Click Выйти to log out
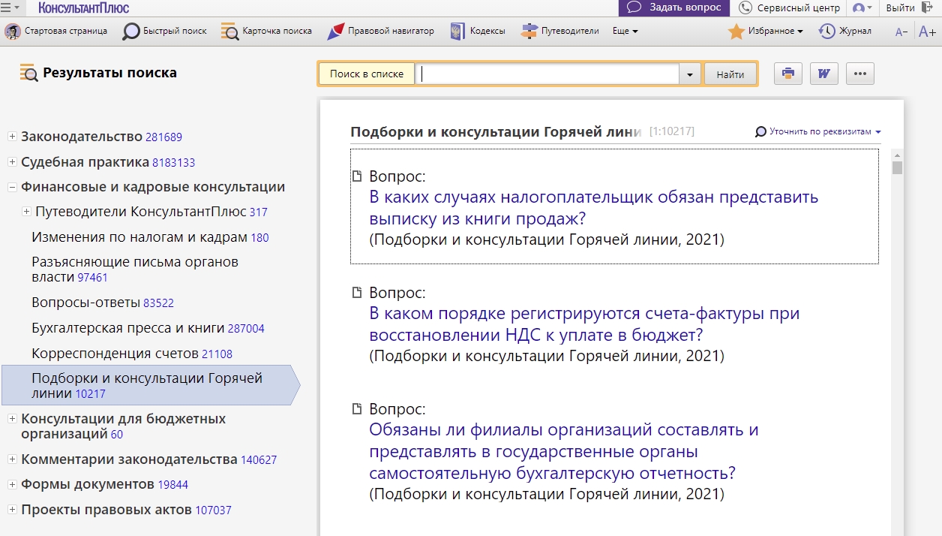 tap(900, 8)
